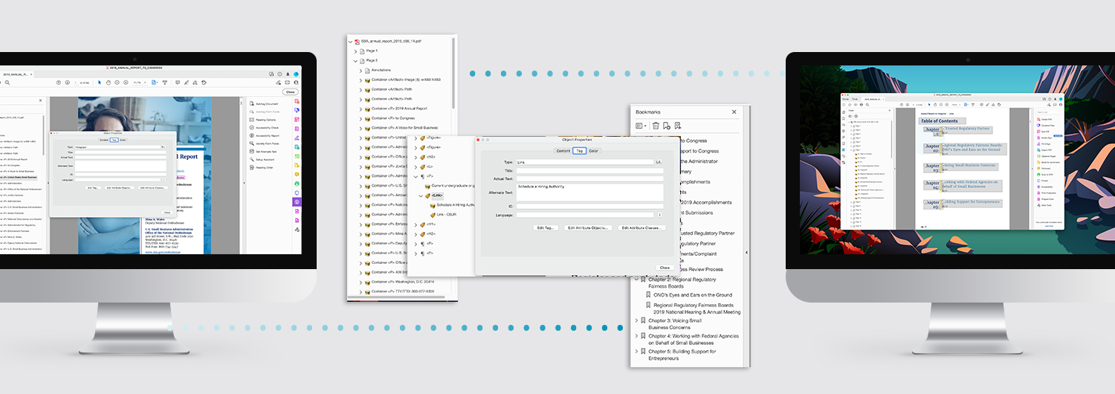
Task: Click Organize Pages tool on right monitor
Action: pos(1046,156)
